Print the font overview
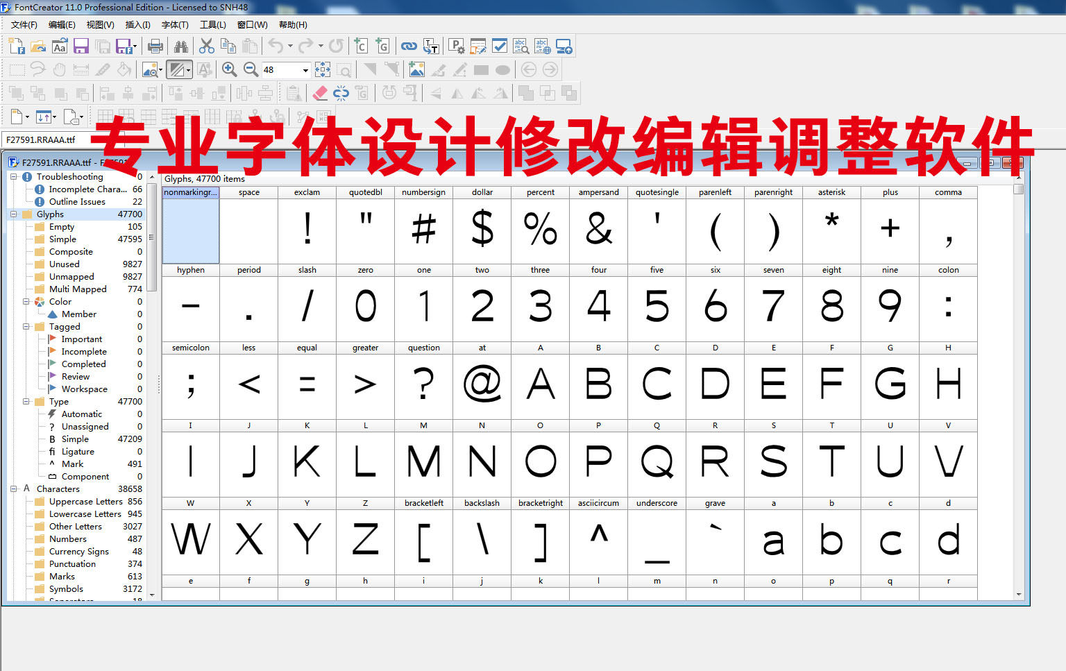The image size is (1066, 671). (x=154, y=46)
